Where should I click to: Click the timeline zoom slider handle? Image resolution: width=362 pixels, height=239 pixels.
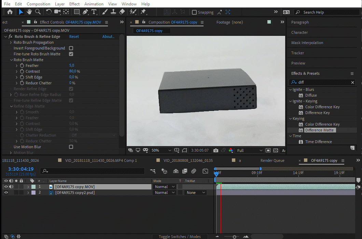[x=234, y=237]
